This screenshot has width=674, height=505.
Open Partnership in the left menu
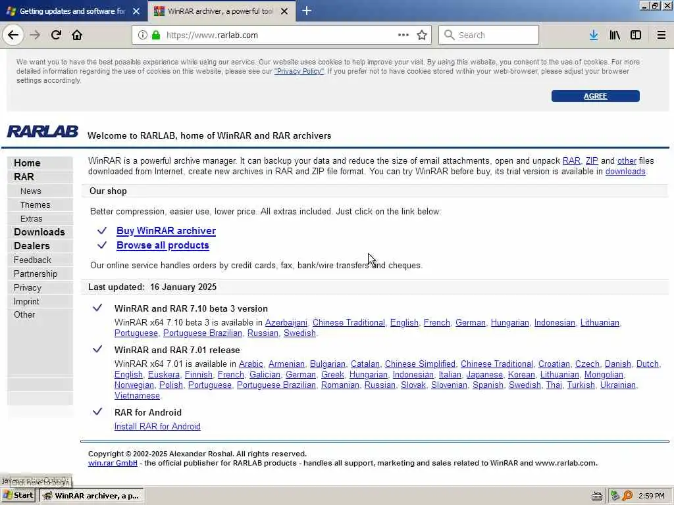pyautogui.click(x=36, y=274)
